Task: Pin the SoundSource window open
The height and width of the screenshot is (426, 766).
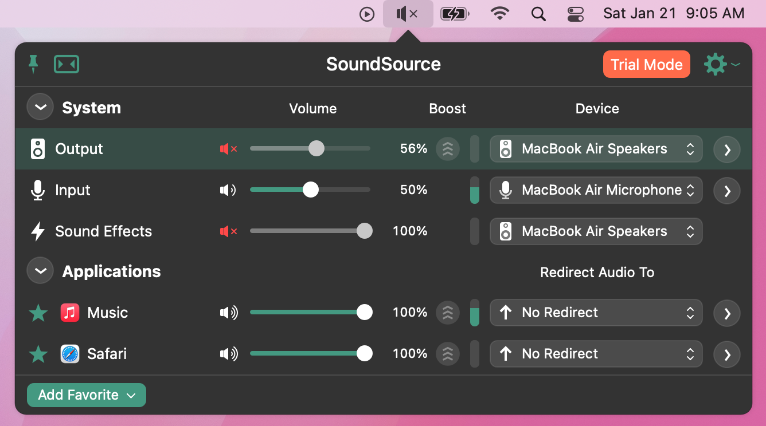Action: click(x=33, y=64)
